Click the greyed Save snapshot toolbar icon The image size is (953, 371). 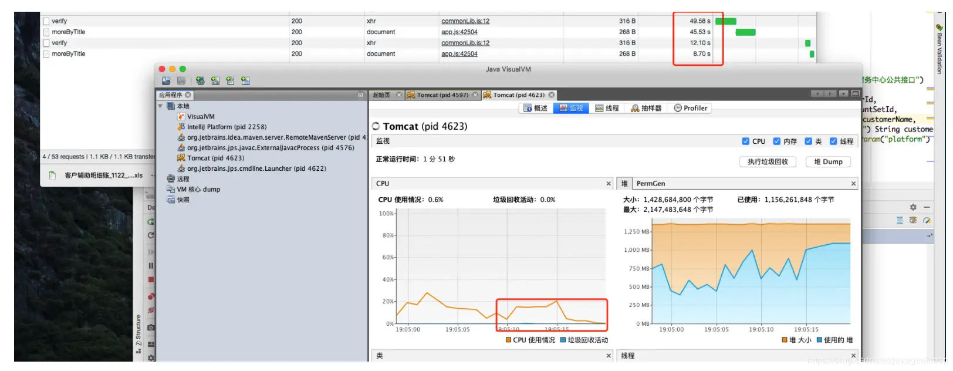click(x=181, y=80)
